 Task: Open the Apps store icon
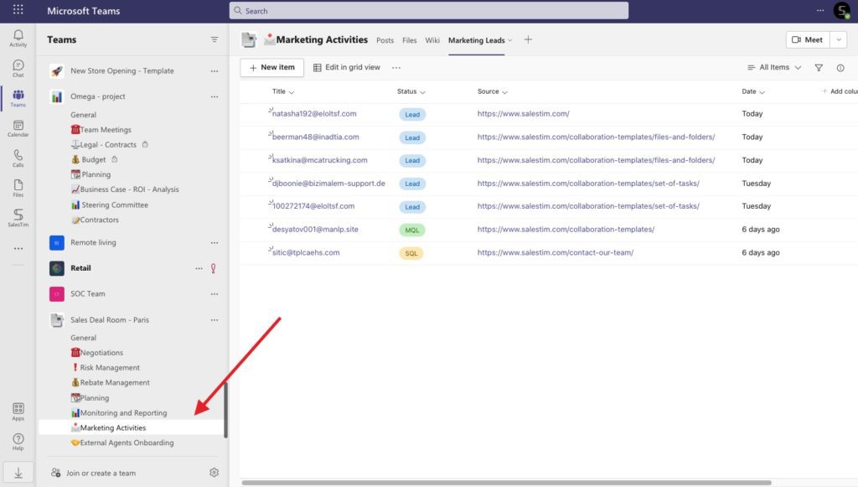(x=18, y=412)
